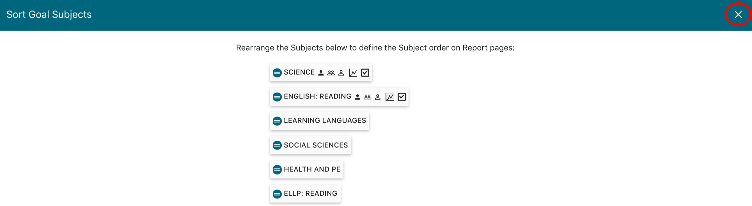Click the drag handle beside SCIENCE

pyautogui.click(x=277, y=73)
